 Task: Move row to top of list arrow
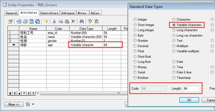[10, 93]
